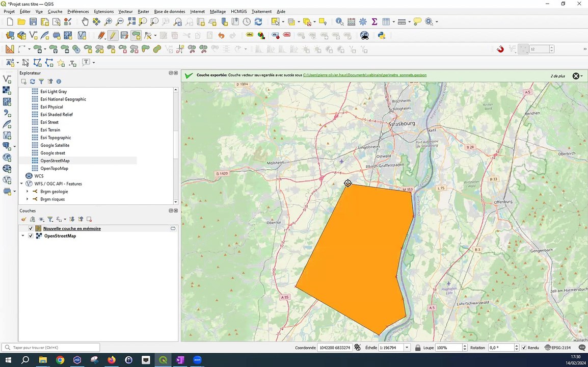Click the Zoom Full extent icon
Screen dimensions: 588x367
pos(131,22)
